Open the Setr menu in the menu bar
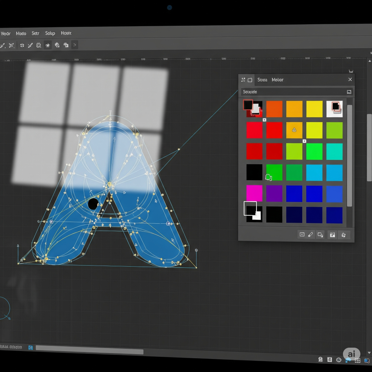 [x=35, y=33]
